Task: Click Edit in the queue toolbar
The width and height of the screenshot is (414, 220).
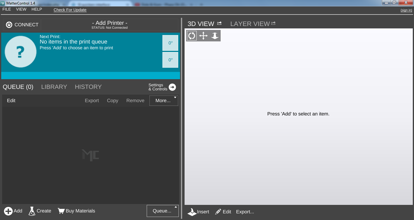Action: click(x=11, y=101)
